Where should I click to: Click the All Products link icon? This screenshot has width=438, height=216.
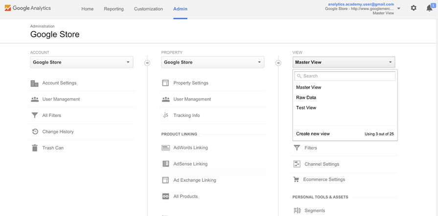point(165,196)
